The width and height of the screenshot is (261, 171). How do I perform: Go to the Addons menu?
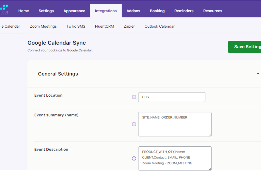pos(133,11)
